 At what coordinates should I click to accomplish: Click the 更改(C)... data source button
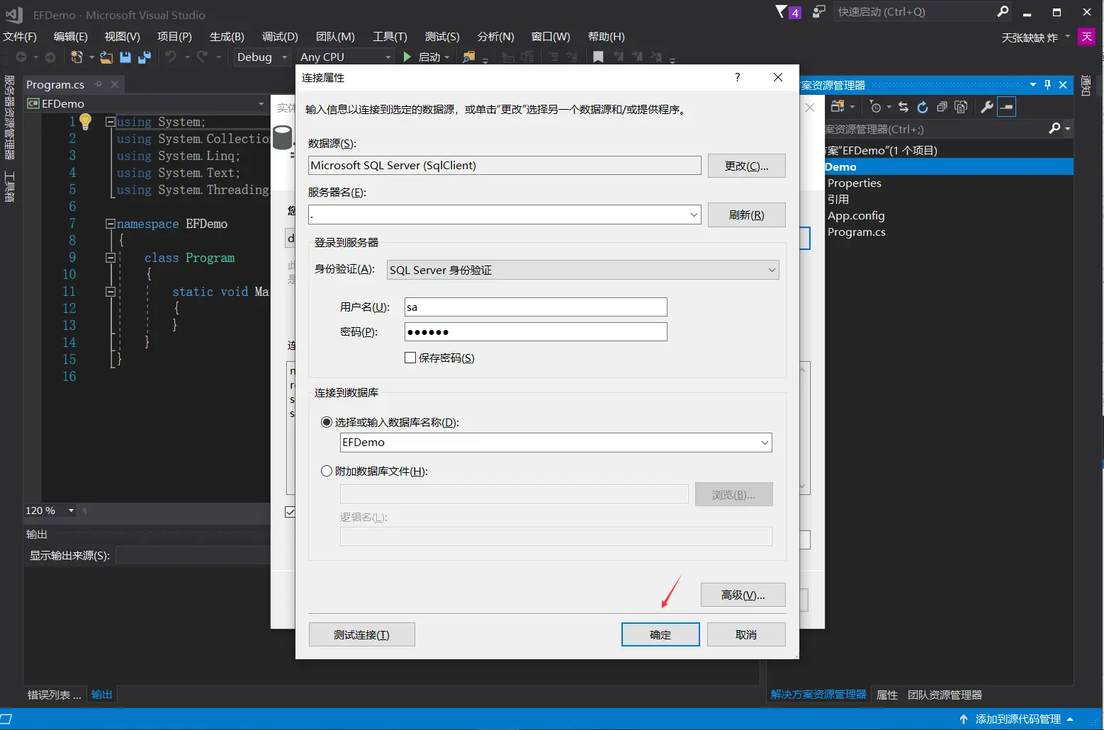(746, 166)
